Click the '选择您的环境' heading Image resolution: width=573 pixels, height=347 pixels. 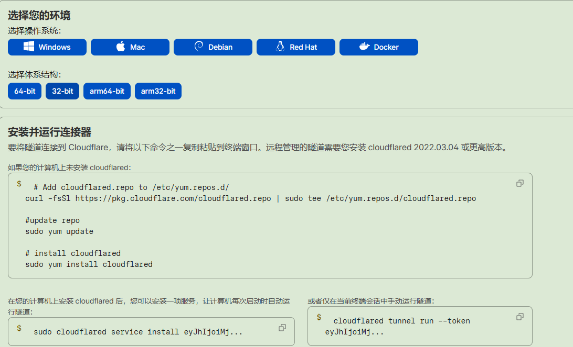(x=39, y=15)
